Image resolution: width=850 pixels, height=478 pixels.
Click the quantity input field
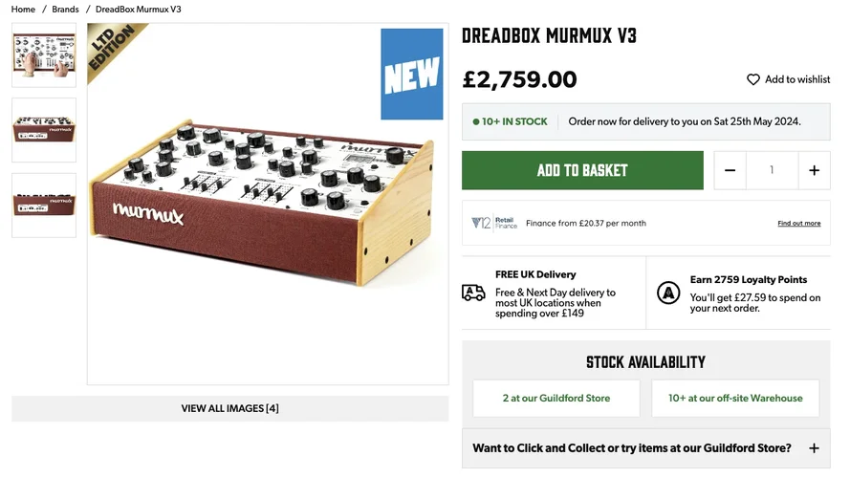click(x=772, y=170)
